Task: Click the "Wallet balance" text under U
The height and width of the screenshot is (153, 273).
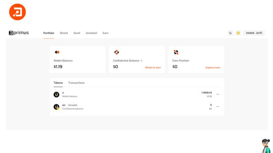Action: [69, 96]
